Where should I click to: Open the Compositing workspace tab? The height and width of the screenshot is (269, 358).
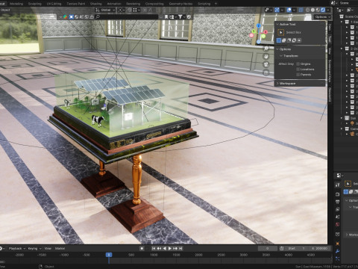pyautogui.click(x=154, y=4)
